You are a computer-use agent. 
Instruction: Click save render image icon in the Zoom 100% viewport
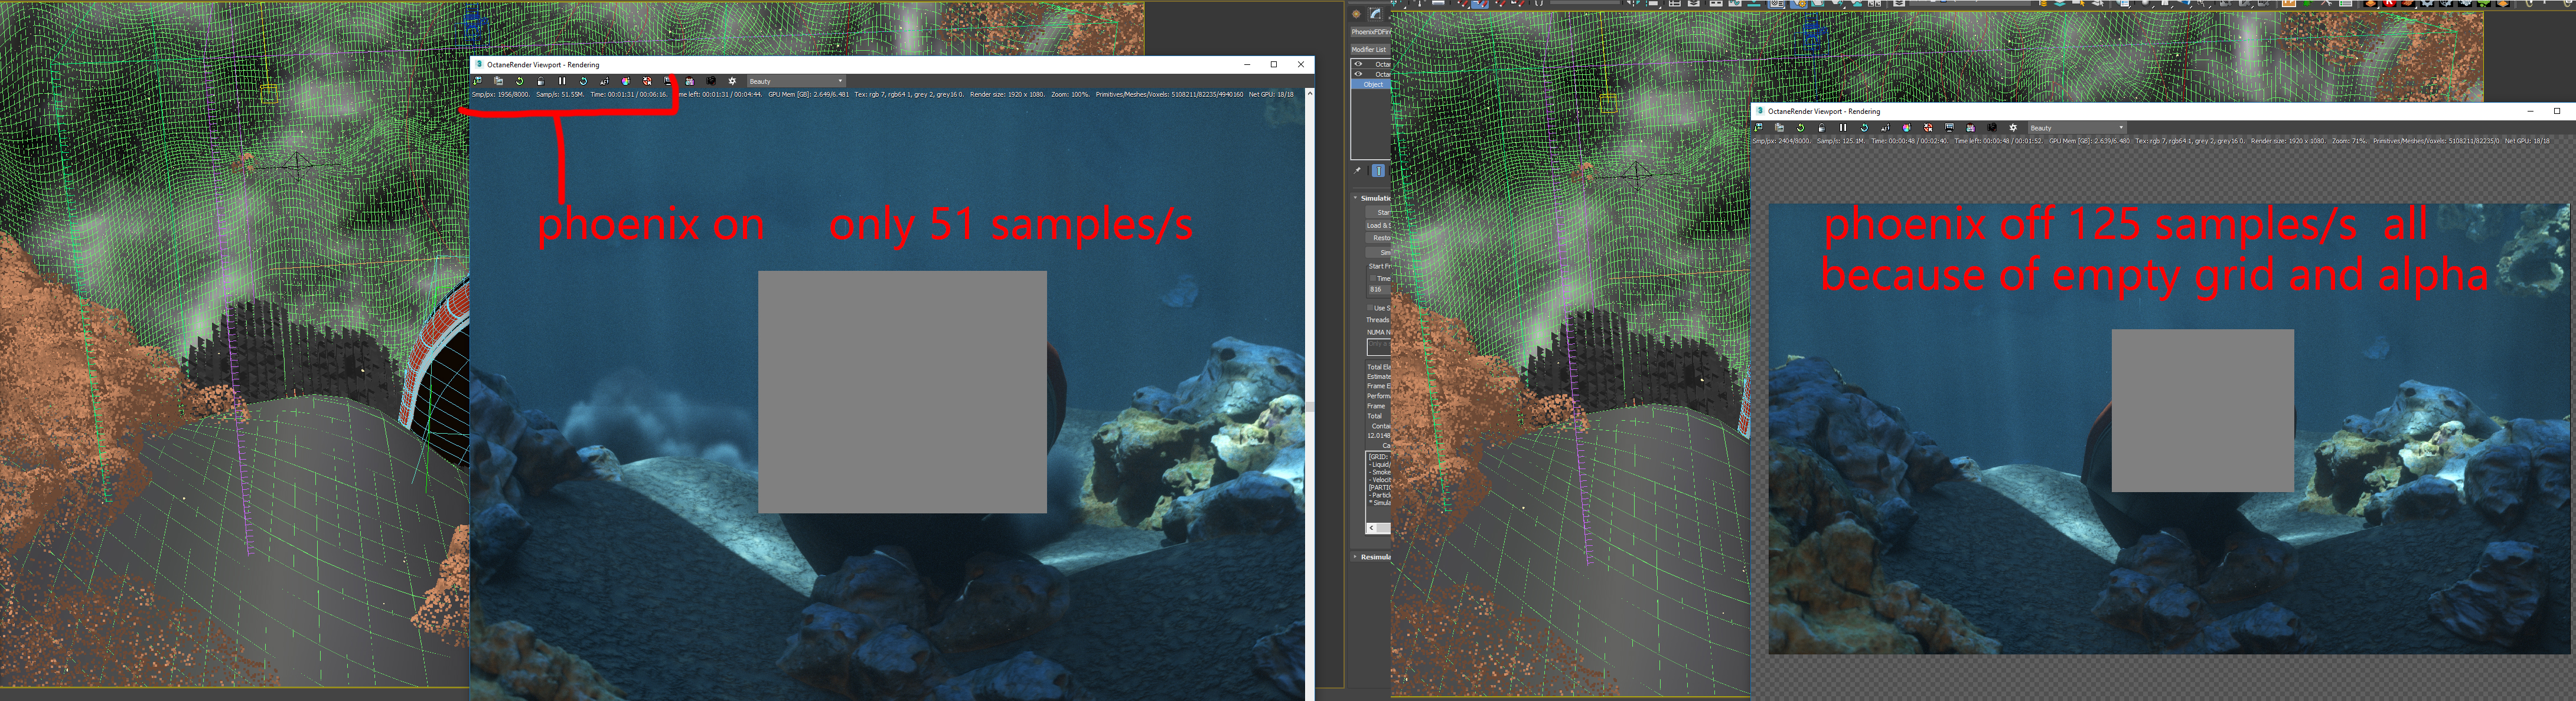tap(478, 81)
